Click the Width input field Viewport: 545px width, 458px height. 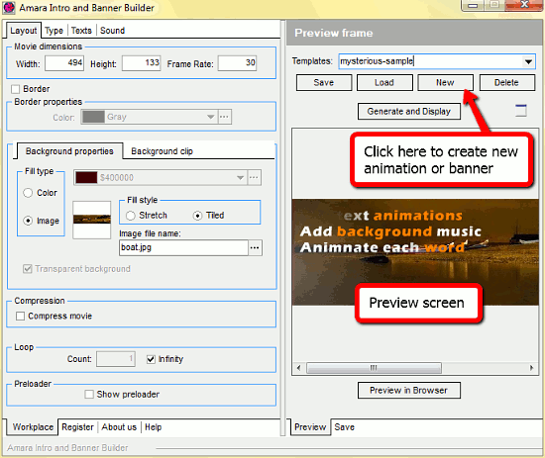point(64,63)
